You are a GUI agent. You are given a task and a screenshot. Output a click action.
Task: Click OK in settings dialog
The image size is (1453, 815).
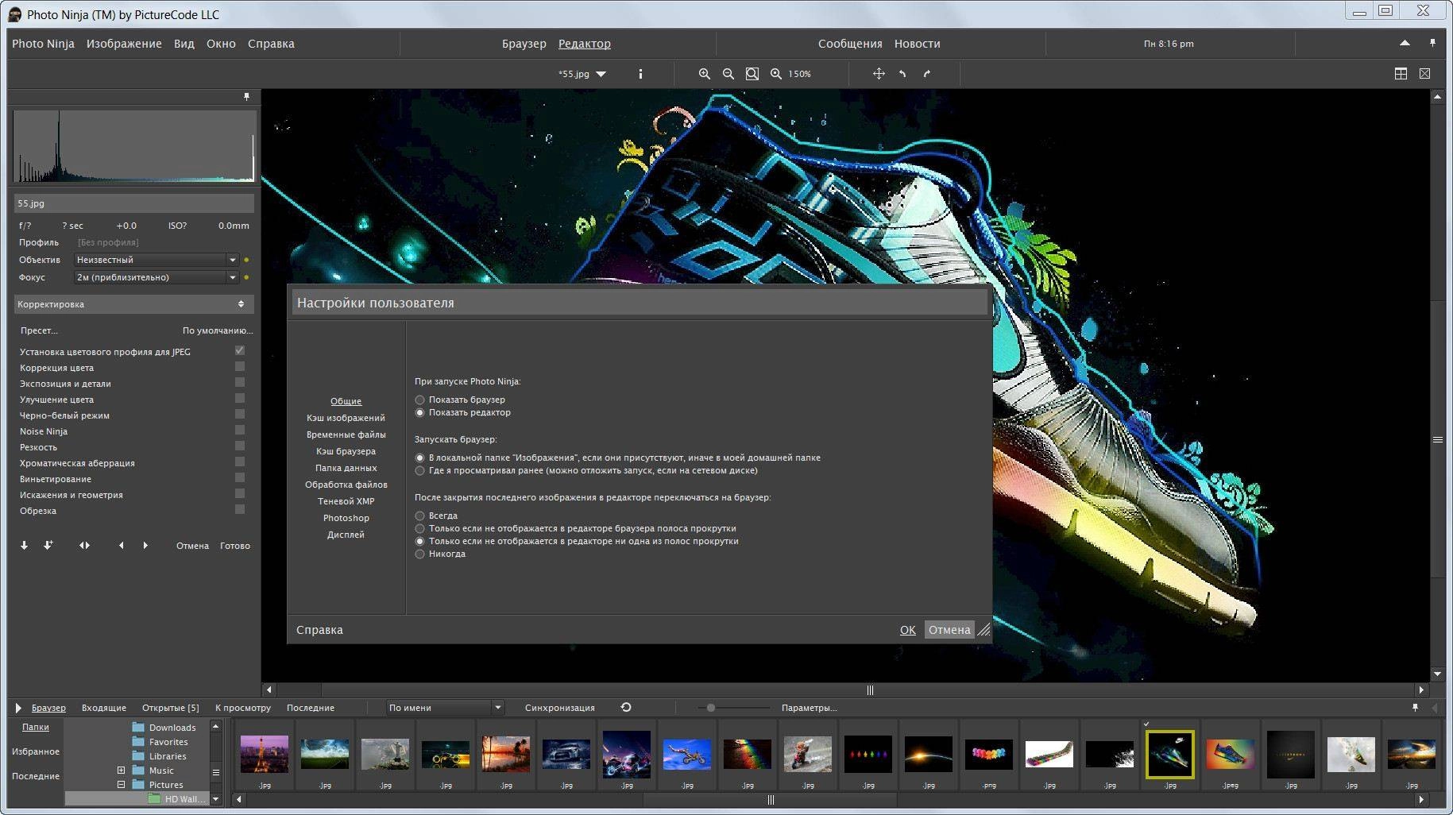point(907,630)
